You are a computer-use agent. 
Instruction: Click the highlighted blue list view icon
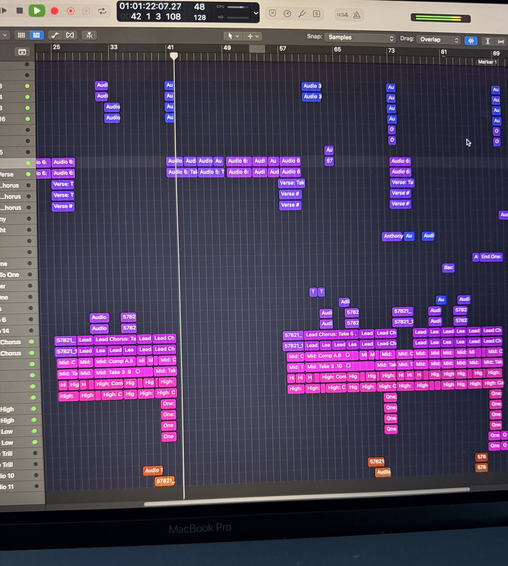pos(36,35)
